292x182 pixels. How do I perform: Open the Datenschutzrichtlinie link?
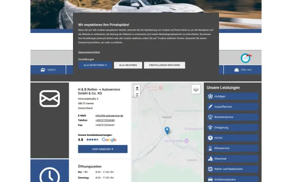point(89,52)
